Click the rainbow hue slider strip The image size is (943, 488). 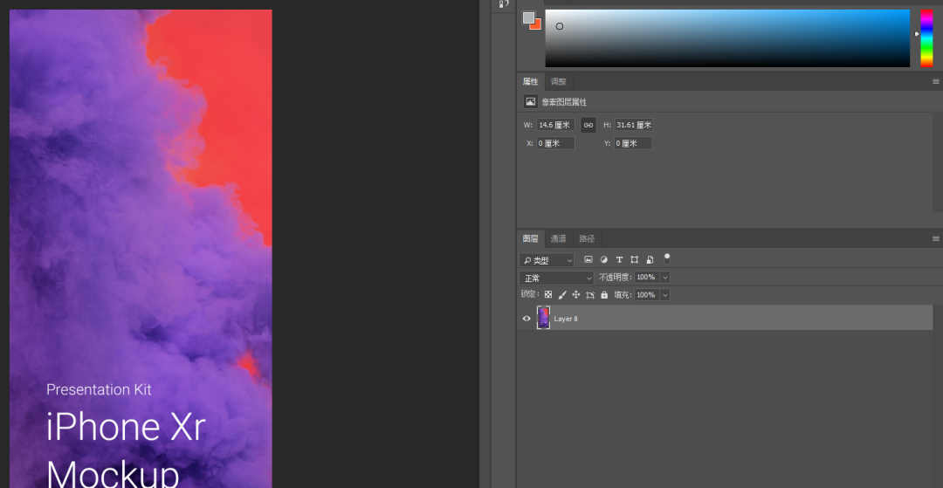[926, 38]
